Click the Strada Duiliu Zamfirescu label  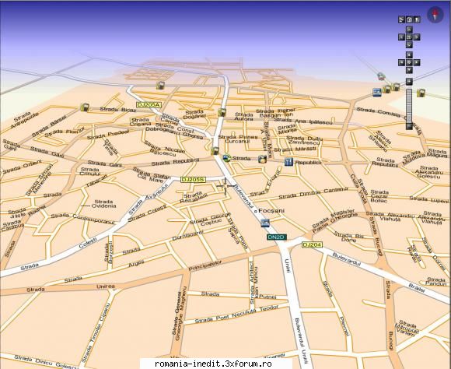[304, 140]
